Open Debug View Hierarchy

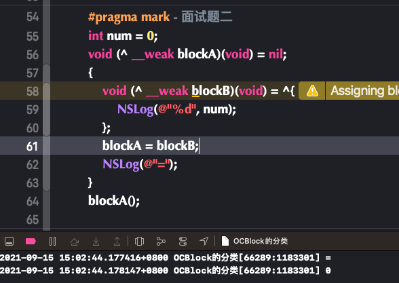pos(139,241)
